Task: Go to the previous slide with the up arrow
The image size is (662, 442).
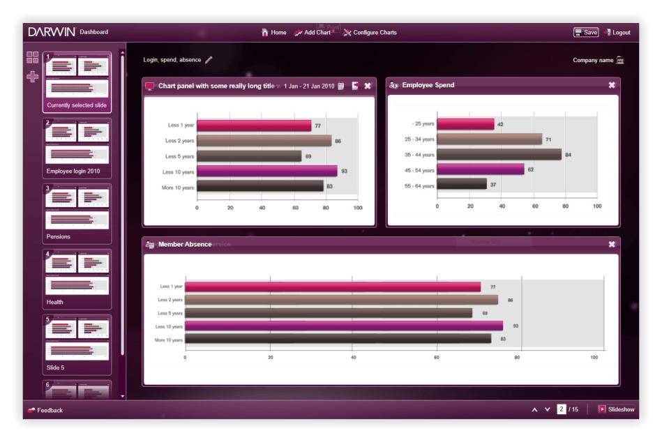Action: coord(534,410)
